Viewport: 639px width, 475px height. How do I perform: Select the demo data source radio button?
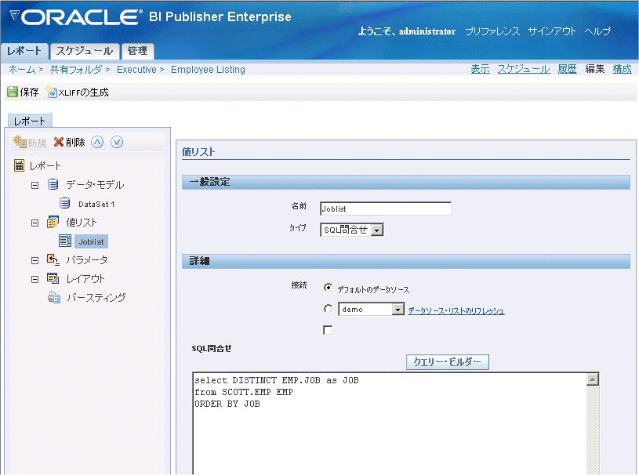coord(328,309)
